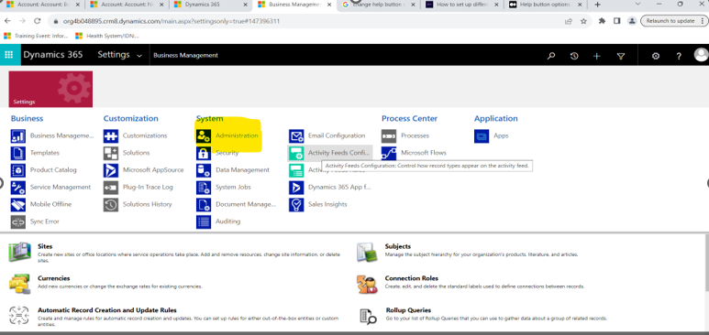
Task: Click the Sync Error icon
Action: pyautogui.click(x=18, y=222)
